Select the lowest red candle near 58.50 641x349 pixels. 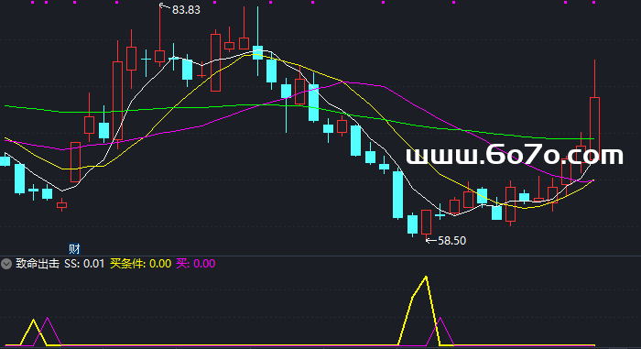(x=426, y=223)
